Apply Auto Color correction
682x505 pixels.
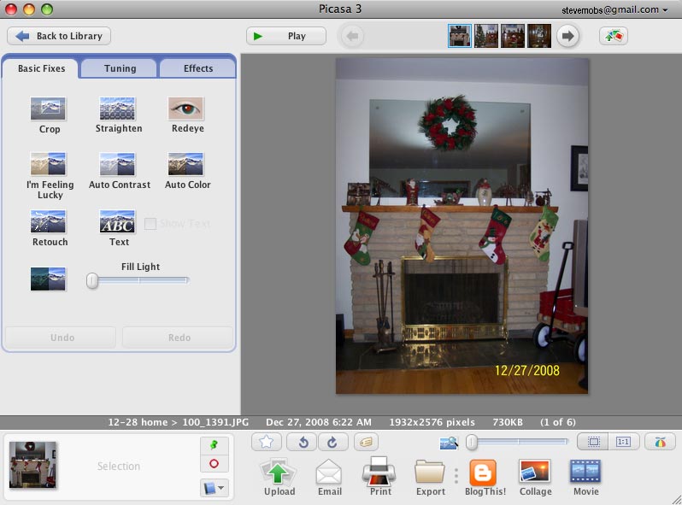point(185,164)
